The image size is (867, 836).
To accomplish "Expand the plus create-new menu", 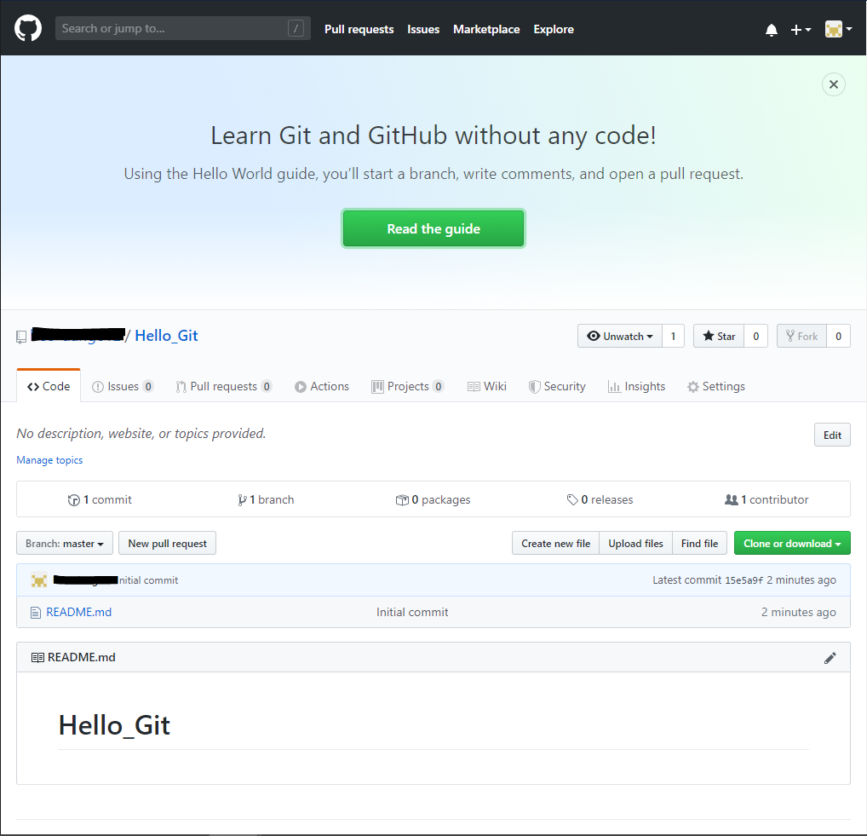I will click(x=800, y=30).
